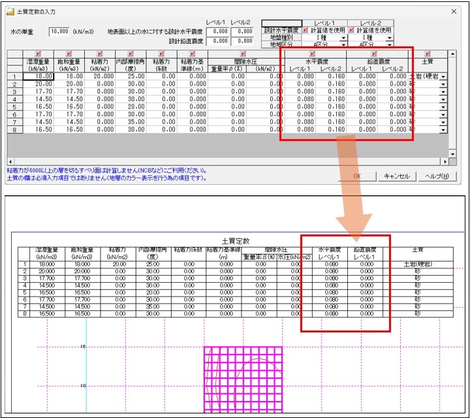Screen dimensions: 470x418
Task: Open the 土質 dropdown for row 6
Action: click(443, 114)
